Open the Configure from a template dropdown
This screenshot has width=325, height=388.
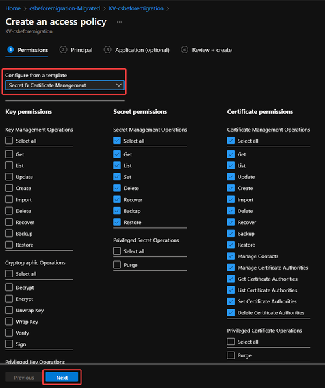(x=65, y=85)
